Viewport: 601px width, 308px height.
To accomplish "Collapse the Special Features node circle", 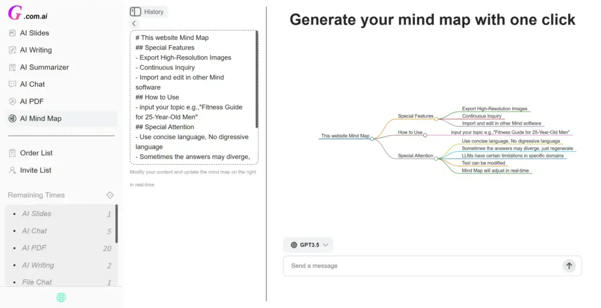I will (x=436, y=119).
